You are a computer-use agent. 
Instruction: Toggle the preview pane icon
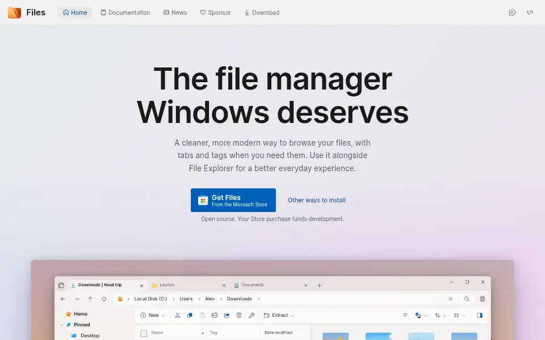tap(480, 316)
